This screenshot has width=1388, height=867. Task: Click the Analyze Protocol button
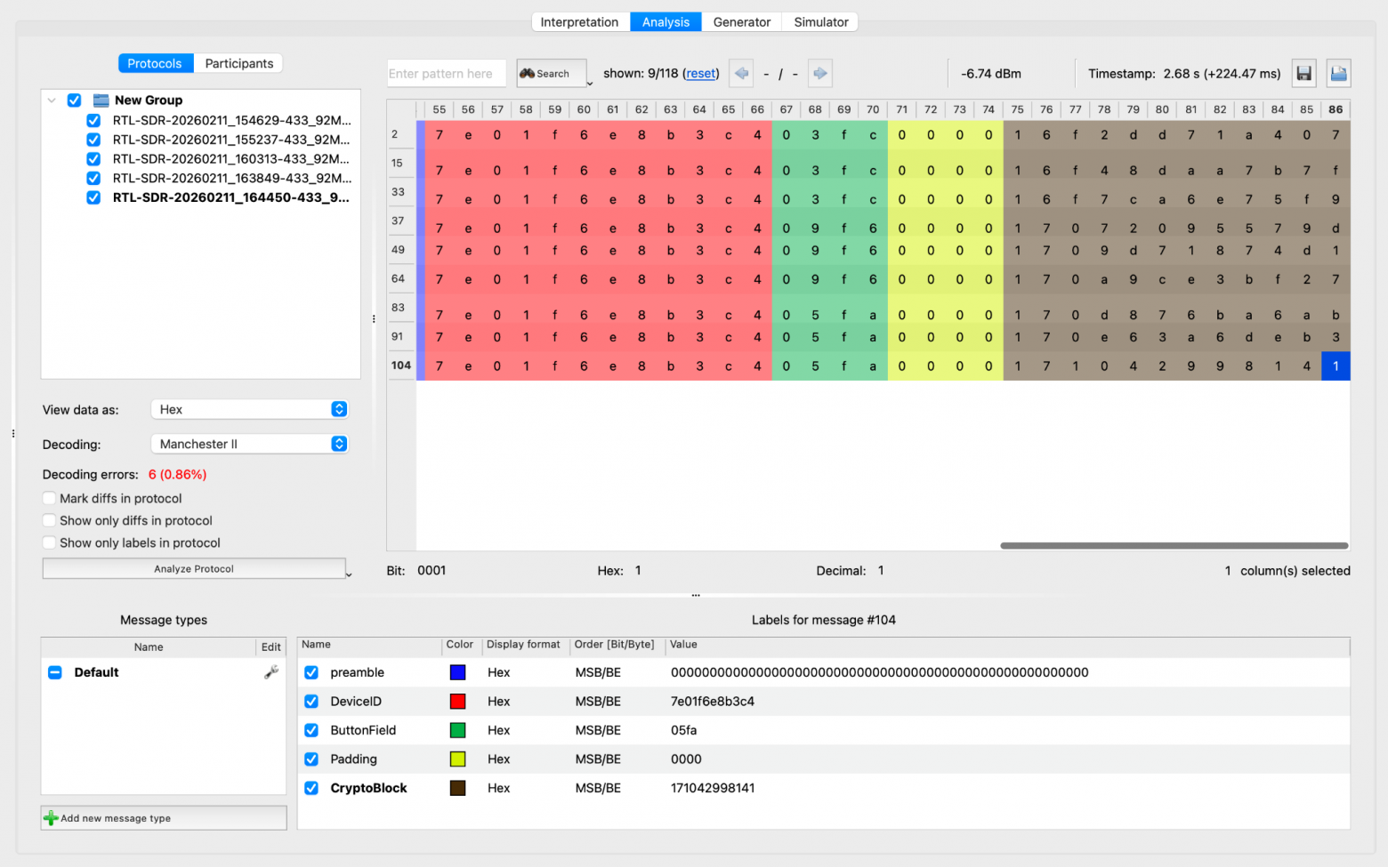coord(194,569)
